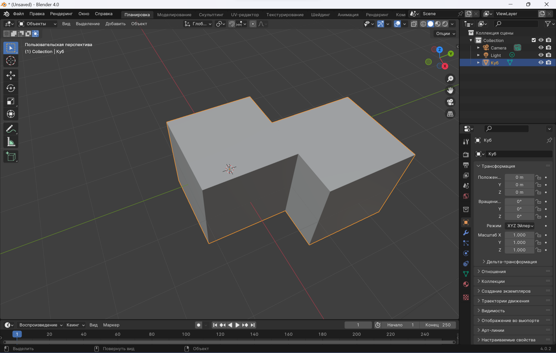Screen dimensions: 556x353
Task: Open the Render properties tab
Action: click(x=466, y=154)
